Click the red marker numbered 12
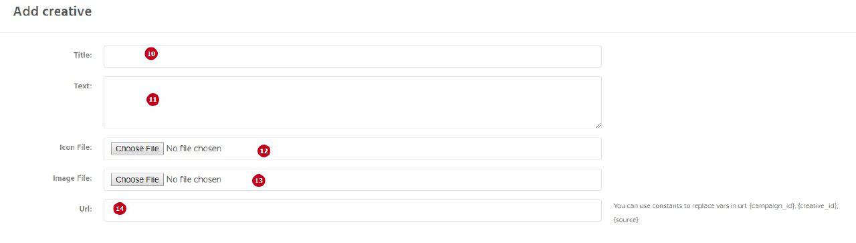856x243 pixels. pyautogui.click(x=263, y=151)
